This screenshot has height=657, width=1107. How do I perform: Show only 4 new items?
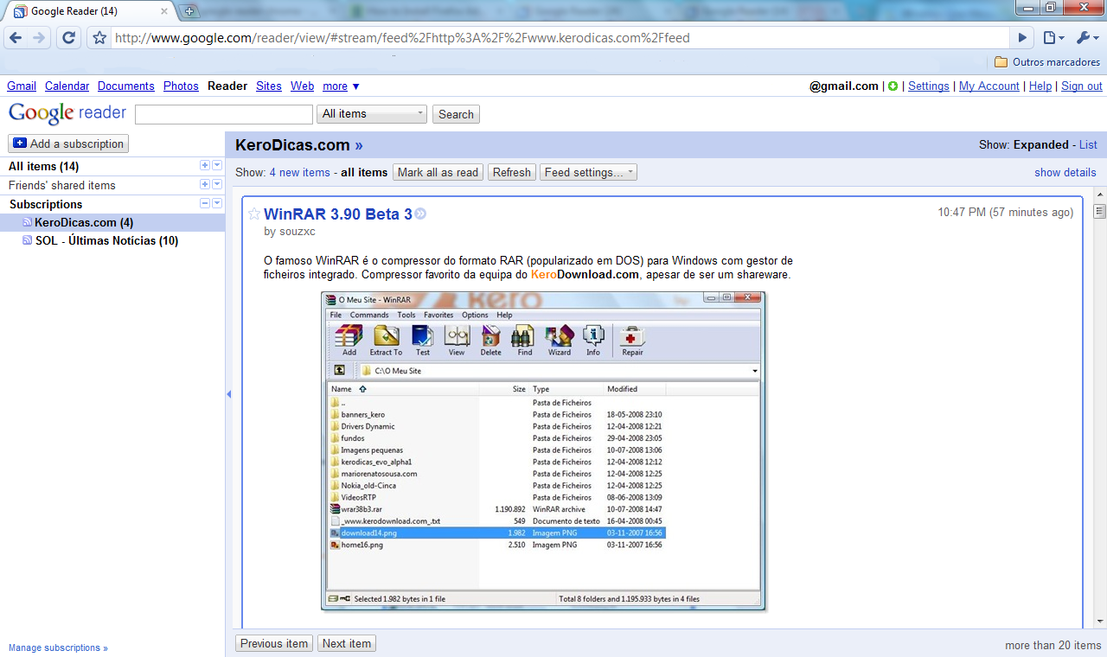[300, 173]
